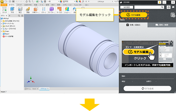Focus the add-in search text field
Screen dimensions: 176x111
(x=147, y=7)
